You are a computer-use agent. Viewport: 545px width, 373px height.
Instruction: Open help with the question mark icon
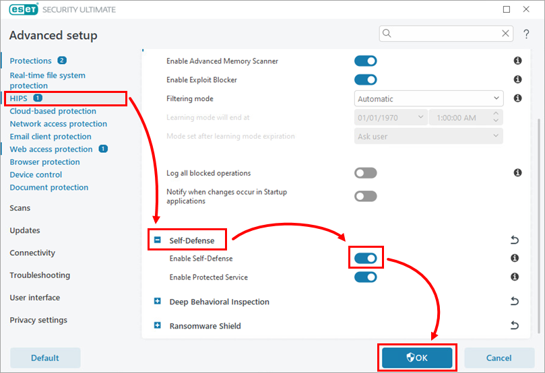(526, 34)
